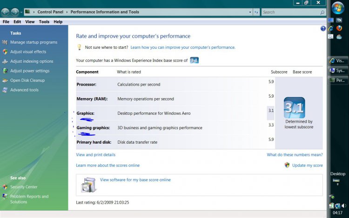The width and height of the screenshot is (349, 218).
Task: Click the Windows Start orb
Action: tap(338, 8)
